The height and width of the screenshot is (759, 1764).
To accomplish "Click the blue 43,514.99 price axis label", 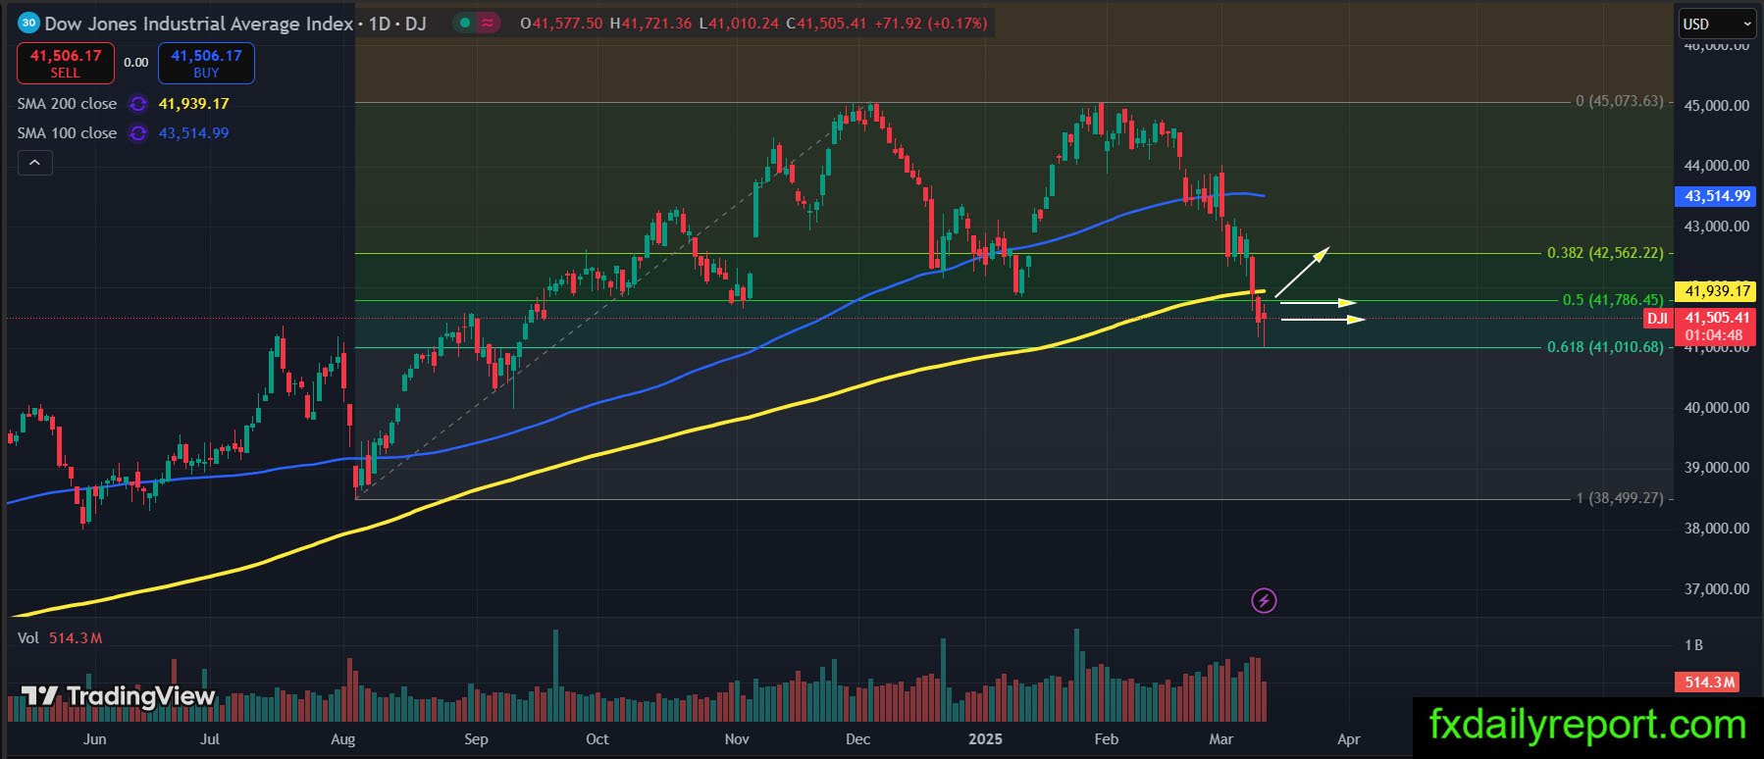I will (x=1717, y=196).
